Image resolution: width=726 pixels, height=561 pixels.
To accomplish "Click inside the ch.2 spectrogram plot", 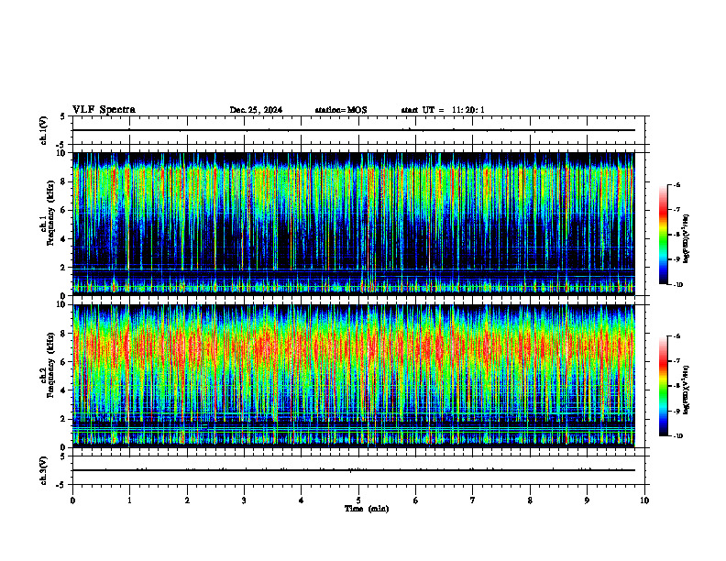I will pyautogui.click(x=354, y=376).
